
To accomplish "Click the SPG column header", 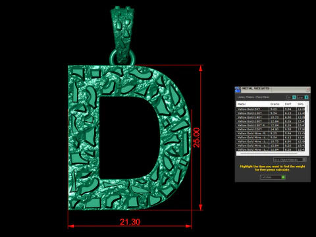I will [301, 104].
